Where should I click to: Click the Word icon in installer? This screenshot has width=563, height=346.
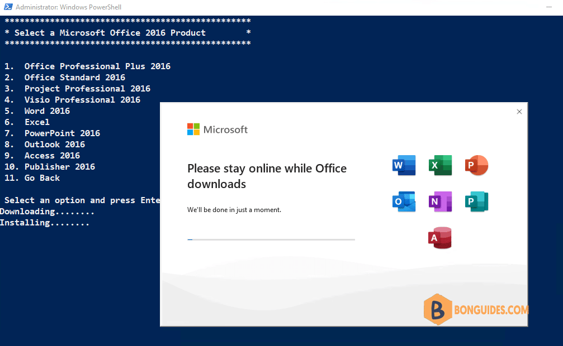click(404, 165)
